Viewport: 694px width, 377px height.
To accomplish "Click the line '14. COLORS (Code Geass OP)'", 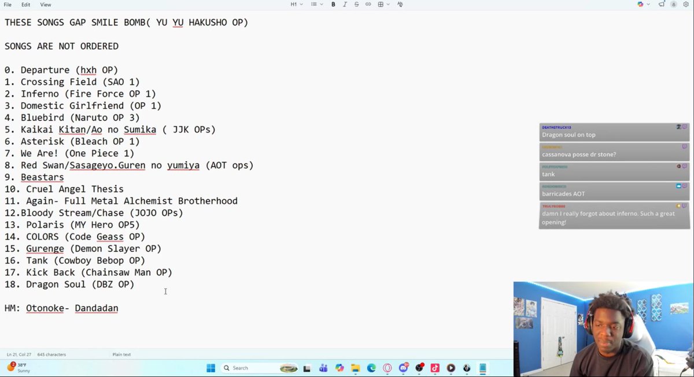I will (75, 237).
